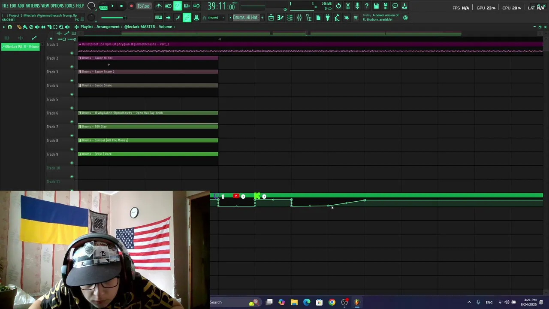Image resolution: width=549 pixels, height=309 pixels.
Task: Open the PATTERNS menu
Action: 33,6
